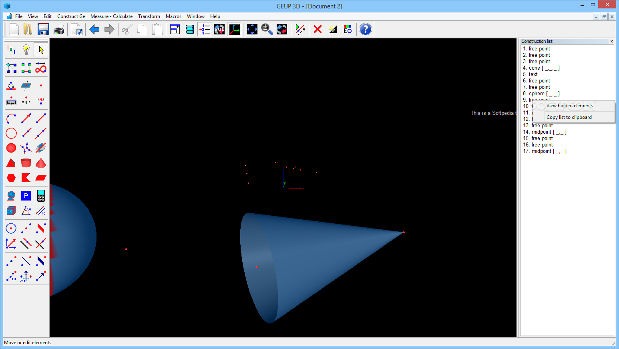This screenshot has height=349, width=619.
Task: Open the Window menu
Action: pos(196,16)
